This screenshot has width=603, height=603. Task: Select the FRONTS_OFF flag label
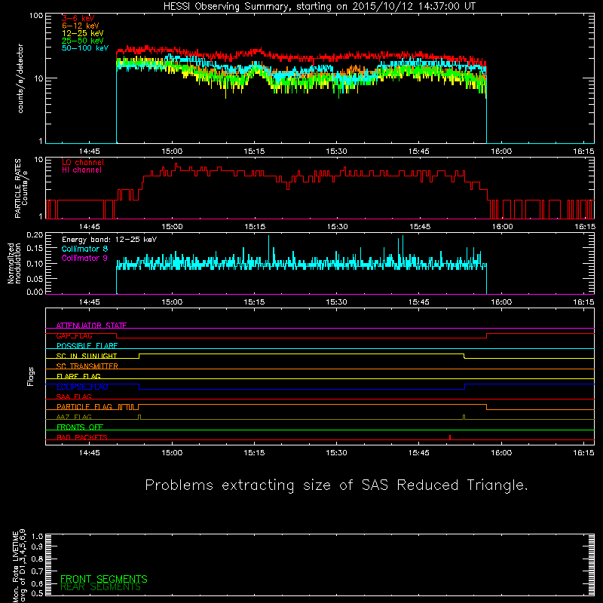(x=80, y=427)
